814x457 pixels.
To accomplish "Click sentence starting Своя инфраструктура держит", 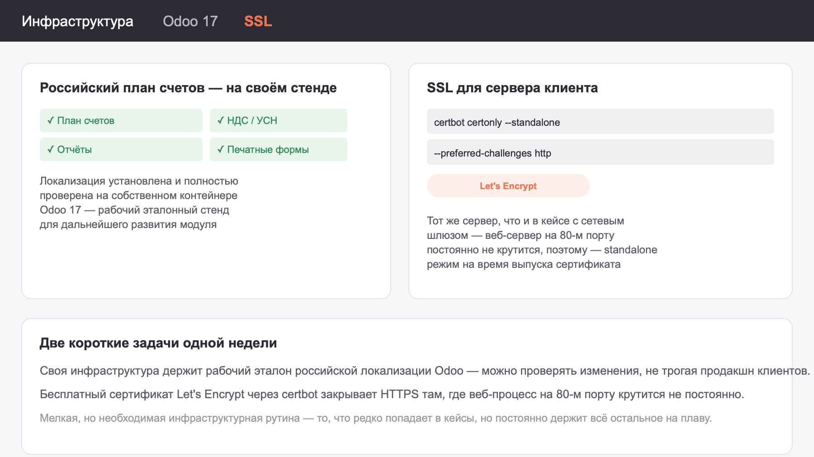I will [425, 371].
